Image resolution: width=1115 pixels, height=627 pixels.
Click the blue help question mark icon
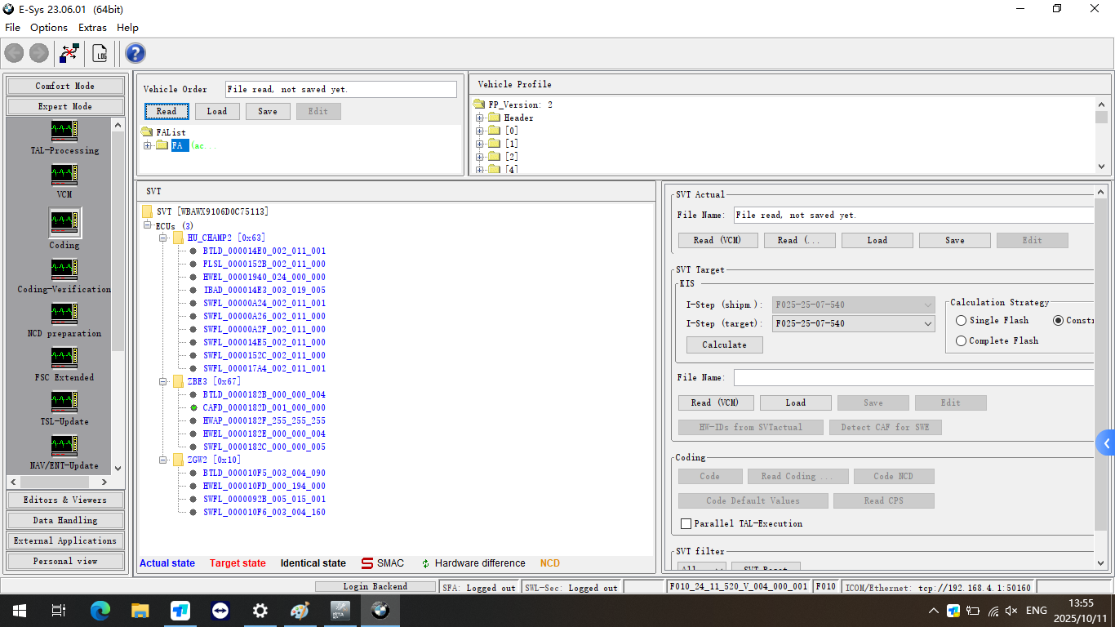(135, 54)
